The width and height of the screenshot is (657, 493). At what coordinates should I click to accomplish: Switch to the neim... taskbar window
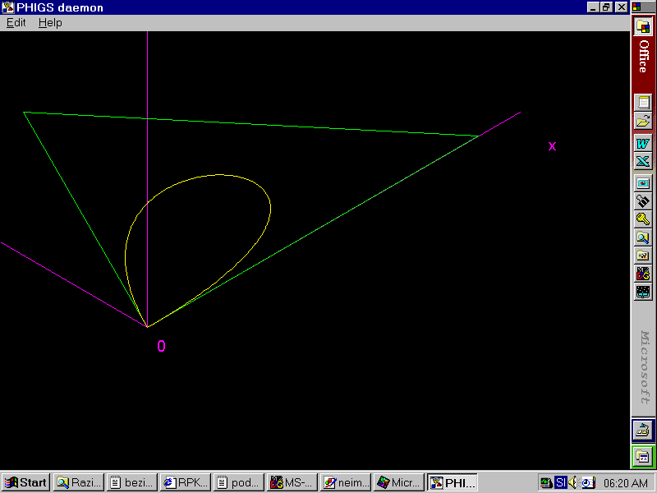[346, 482]
